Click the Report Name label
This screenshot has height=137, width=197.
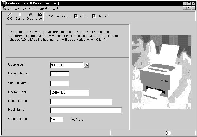coord(17,73)
